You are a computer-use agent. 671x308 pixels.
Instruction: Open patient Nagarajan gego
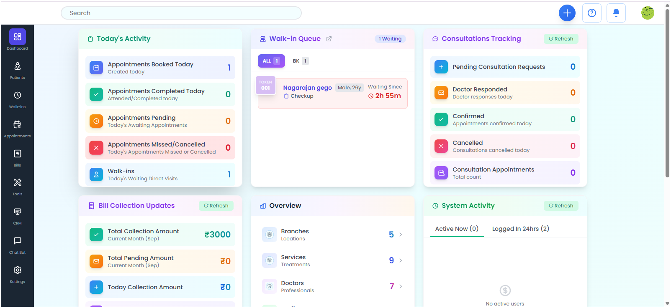click(x=307, y=88)
